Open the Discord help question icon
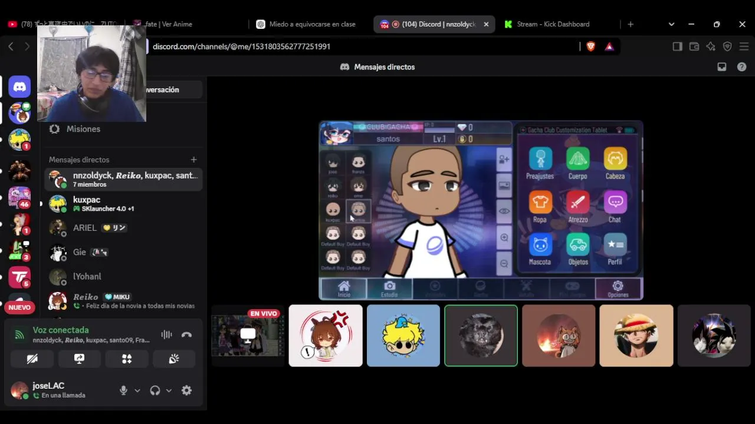 click(742, 67)
